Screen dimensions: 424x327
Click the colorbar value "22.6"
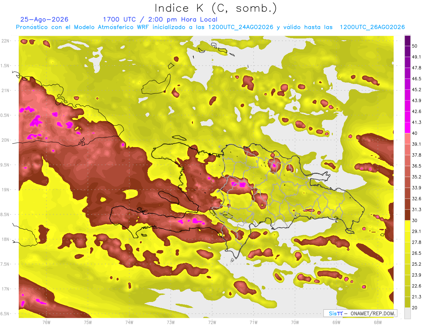[x=417, y=286]
